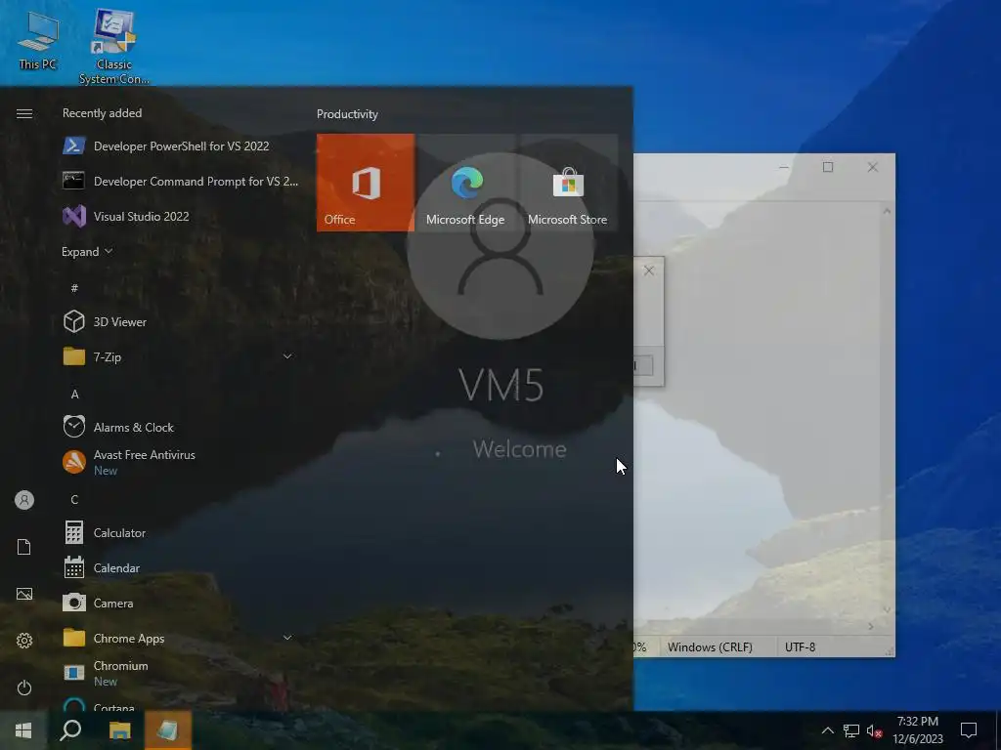
Task: Toggle the Start menu hamburger button
Action: point(24,113)
